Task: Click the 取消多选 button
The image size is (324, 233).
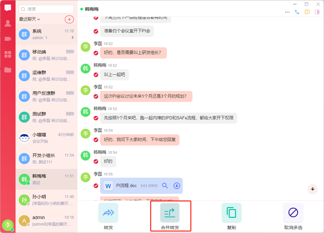Action: pyautogui.click(x=293, y=216)
